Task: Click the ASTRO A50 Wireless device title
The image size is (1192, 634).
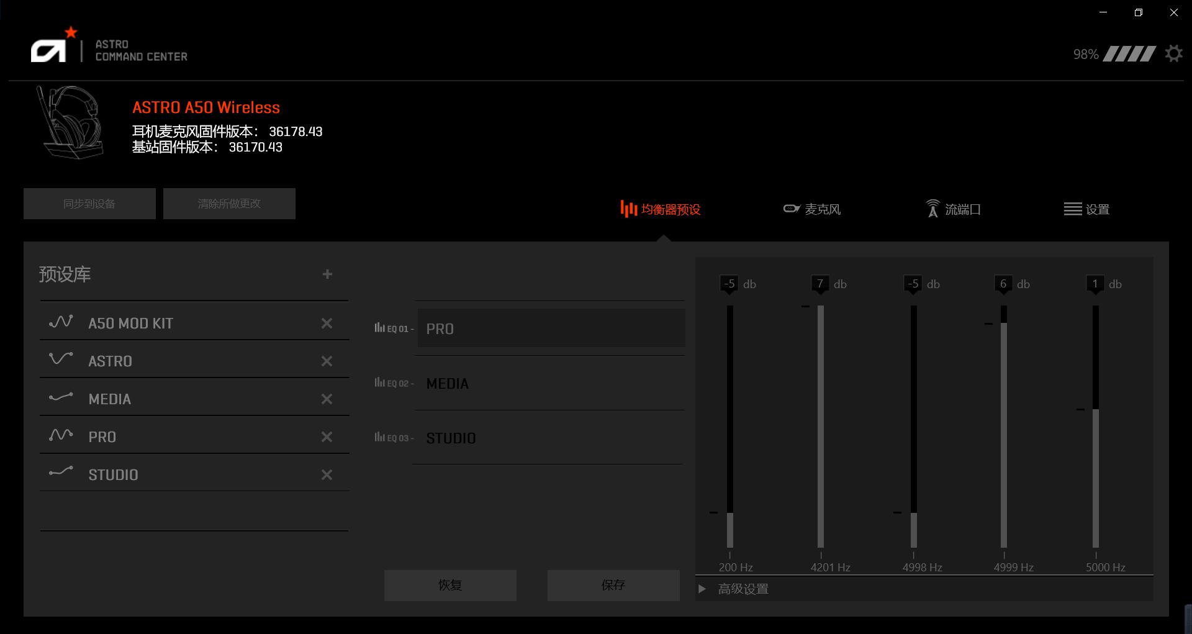Action: 206,107
